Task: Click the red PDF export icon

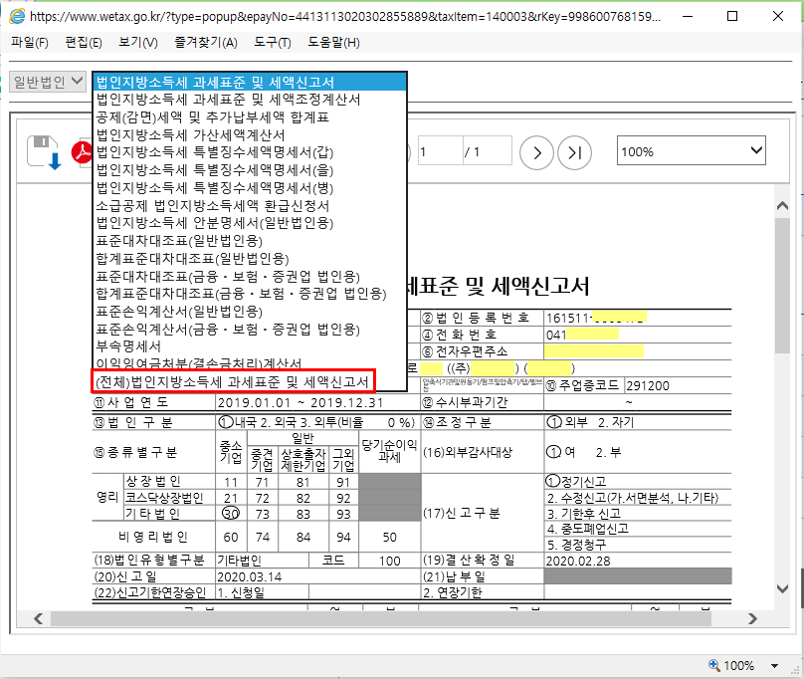Action: click(x=82, y=152)
